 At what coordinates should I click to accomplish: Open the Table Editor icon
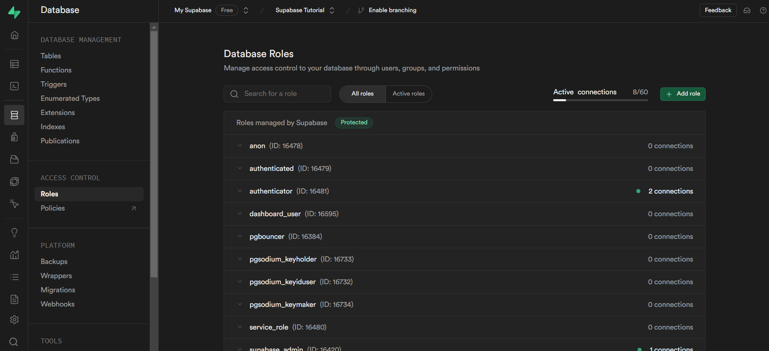[14, 64]
